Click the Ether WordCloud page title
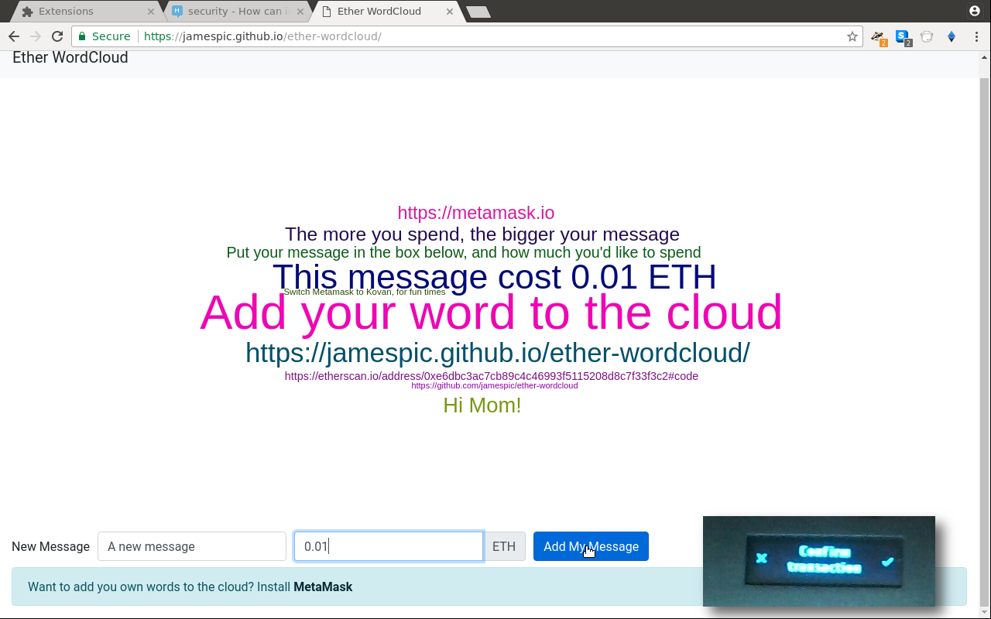Image resolution: width=991 pixels, height=619 pixels. pos(70,57)
